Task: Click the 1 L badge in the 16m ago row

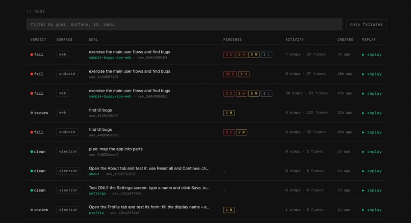Action: 267,94
